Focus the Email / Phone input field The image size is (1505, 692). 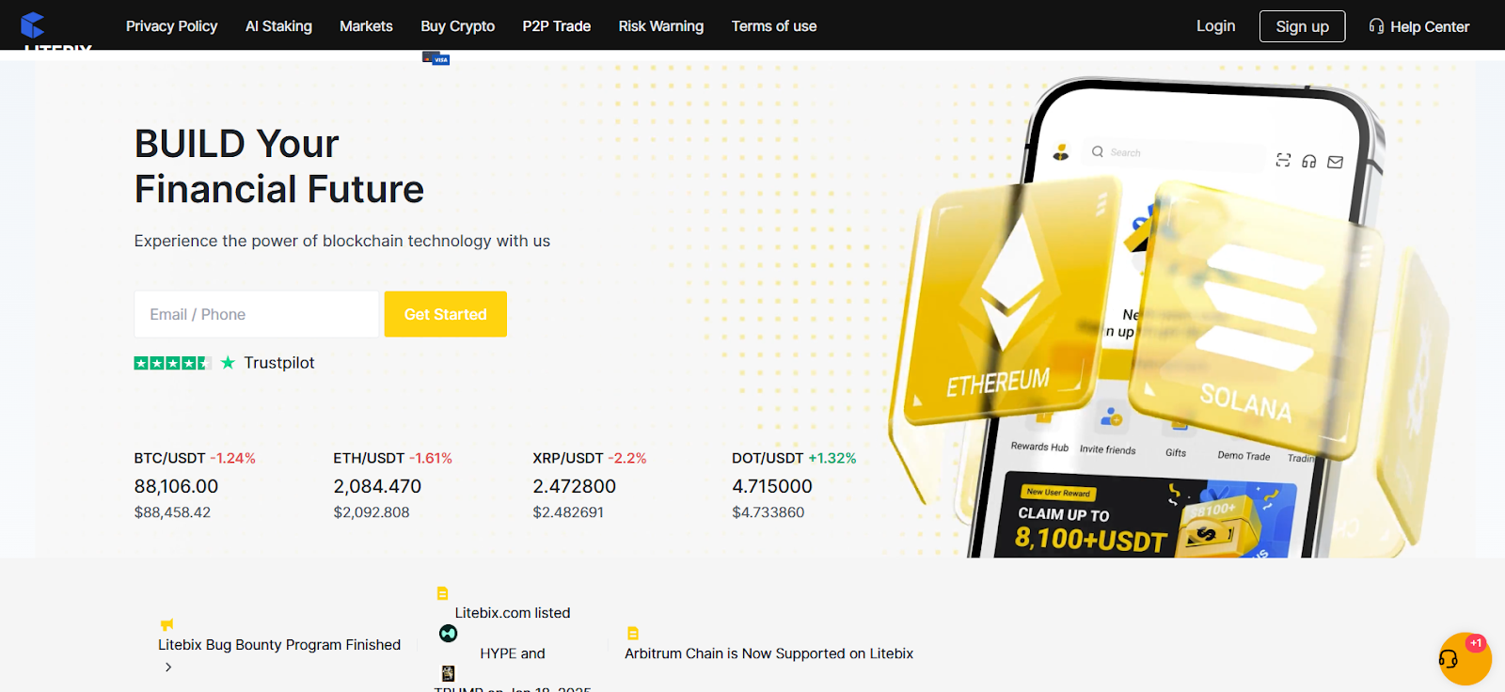[x=256, y=314]
